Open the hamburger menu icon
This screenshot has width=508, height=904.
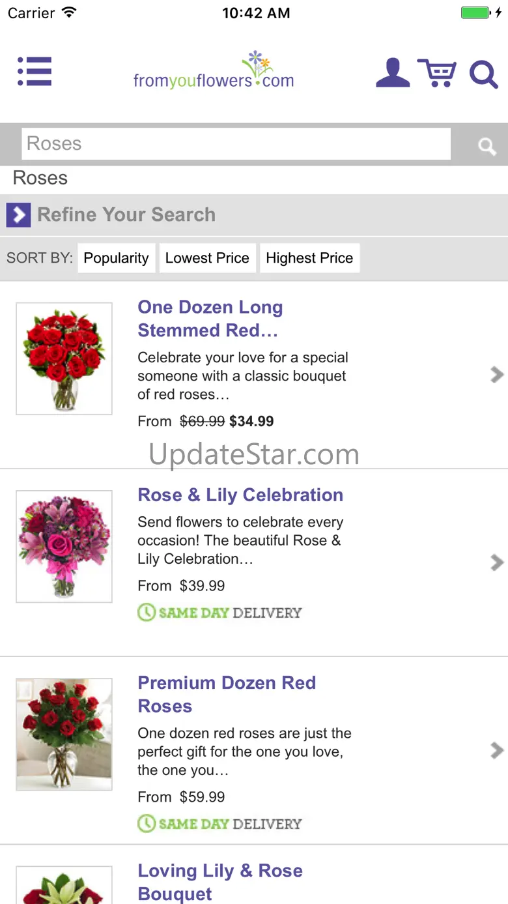pyautogui.click(x=35, y=72)
